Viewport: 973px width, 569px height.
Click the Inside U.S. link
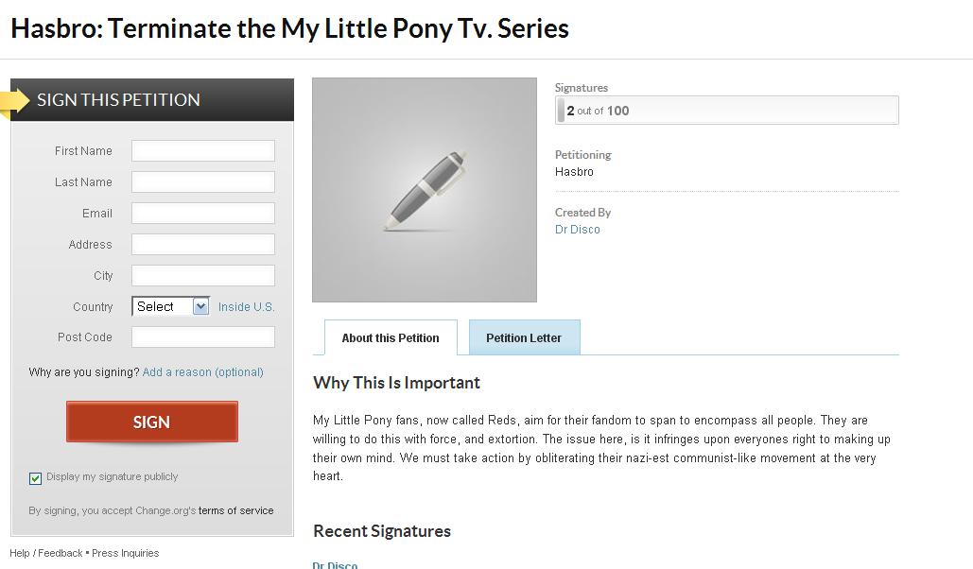click(x=246, y=307)
